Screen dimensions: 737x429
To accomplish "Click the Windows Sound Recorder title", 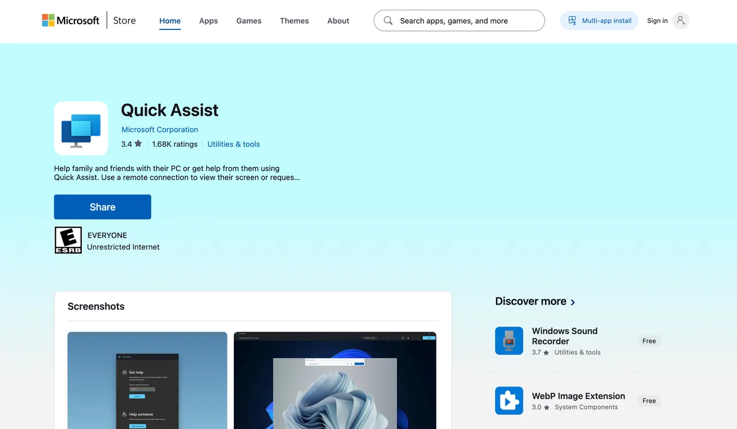I will tap(565, 336).
